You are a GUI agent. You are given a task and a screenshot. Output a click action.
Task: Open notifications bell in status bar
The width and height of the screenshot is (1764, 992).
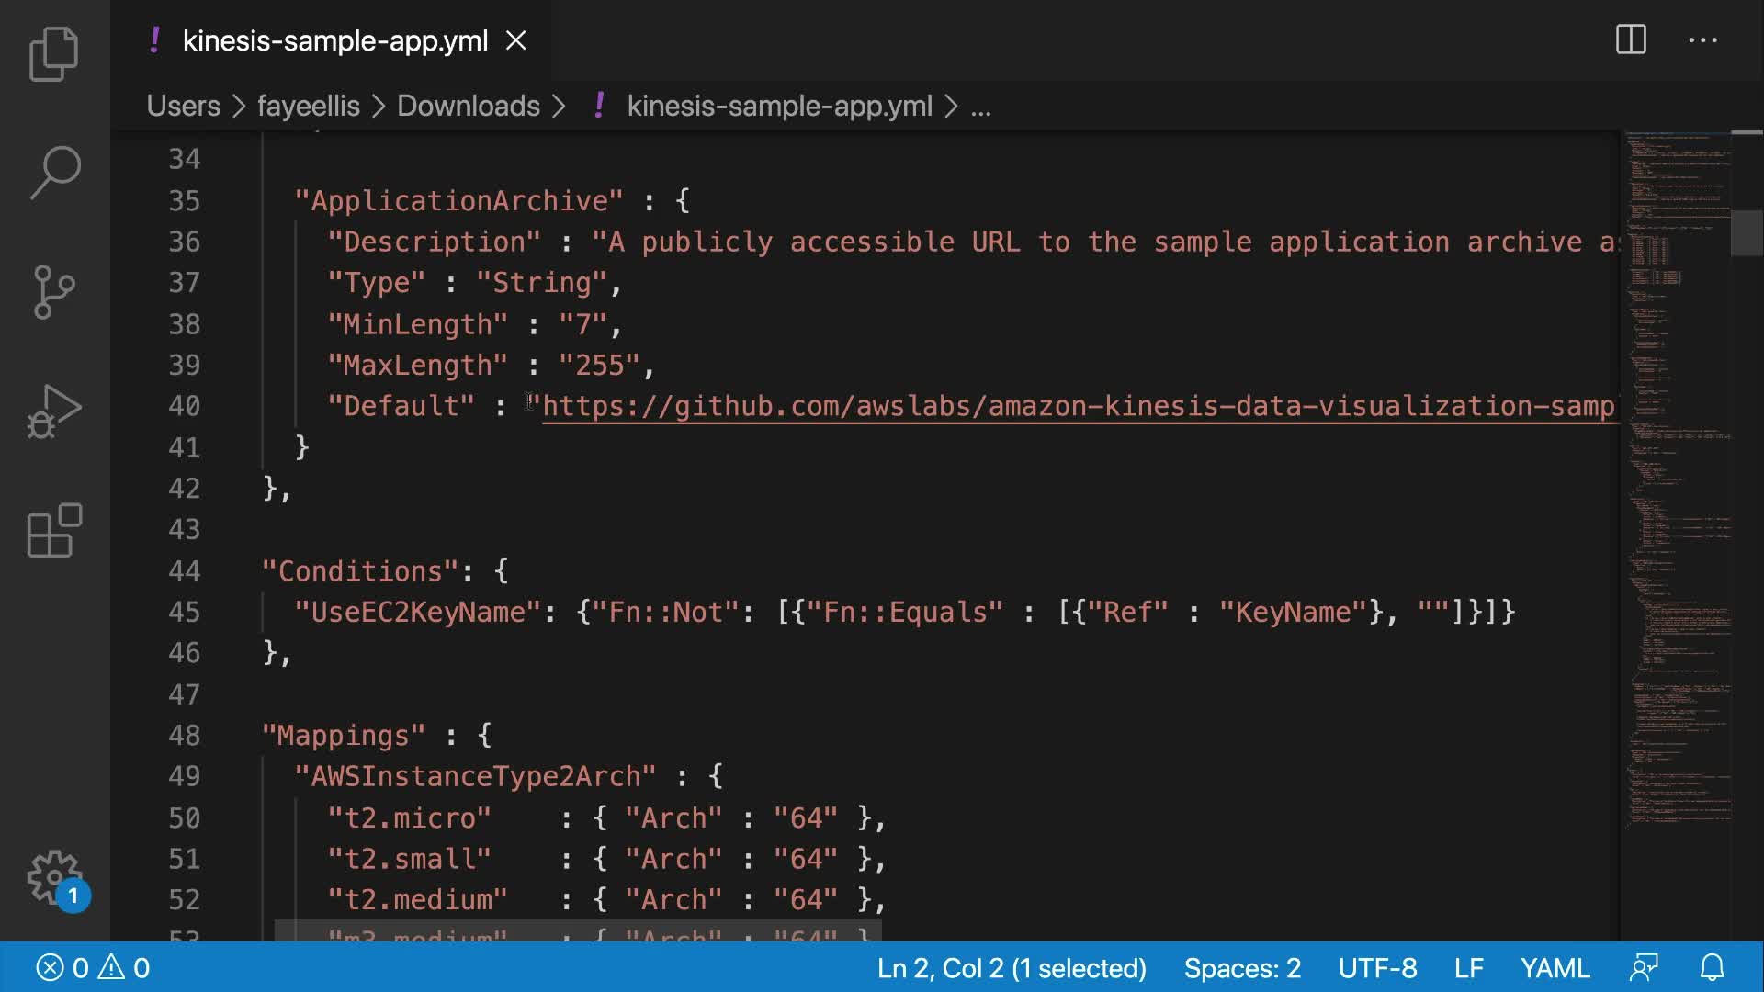(1712, 967)
